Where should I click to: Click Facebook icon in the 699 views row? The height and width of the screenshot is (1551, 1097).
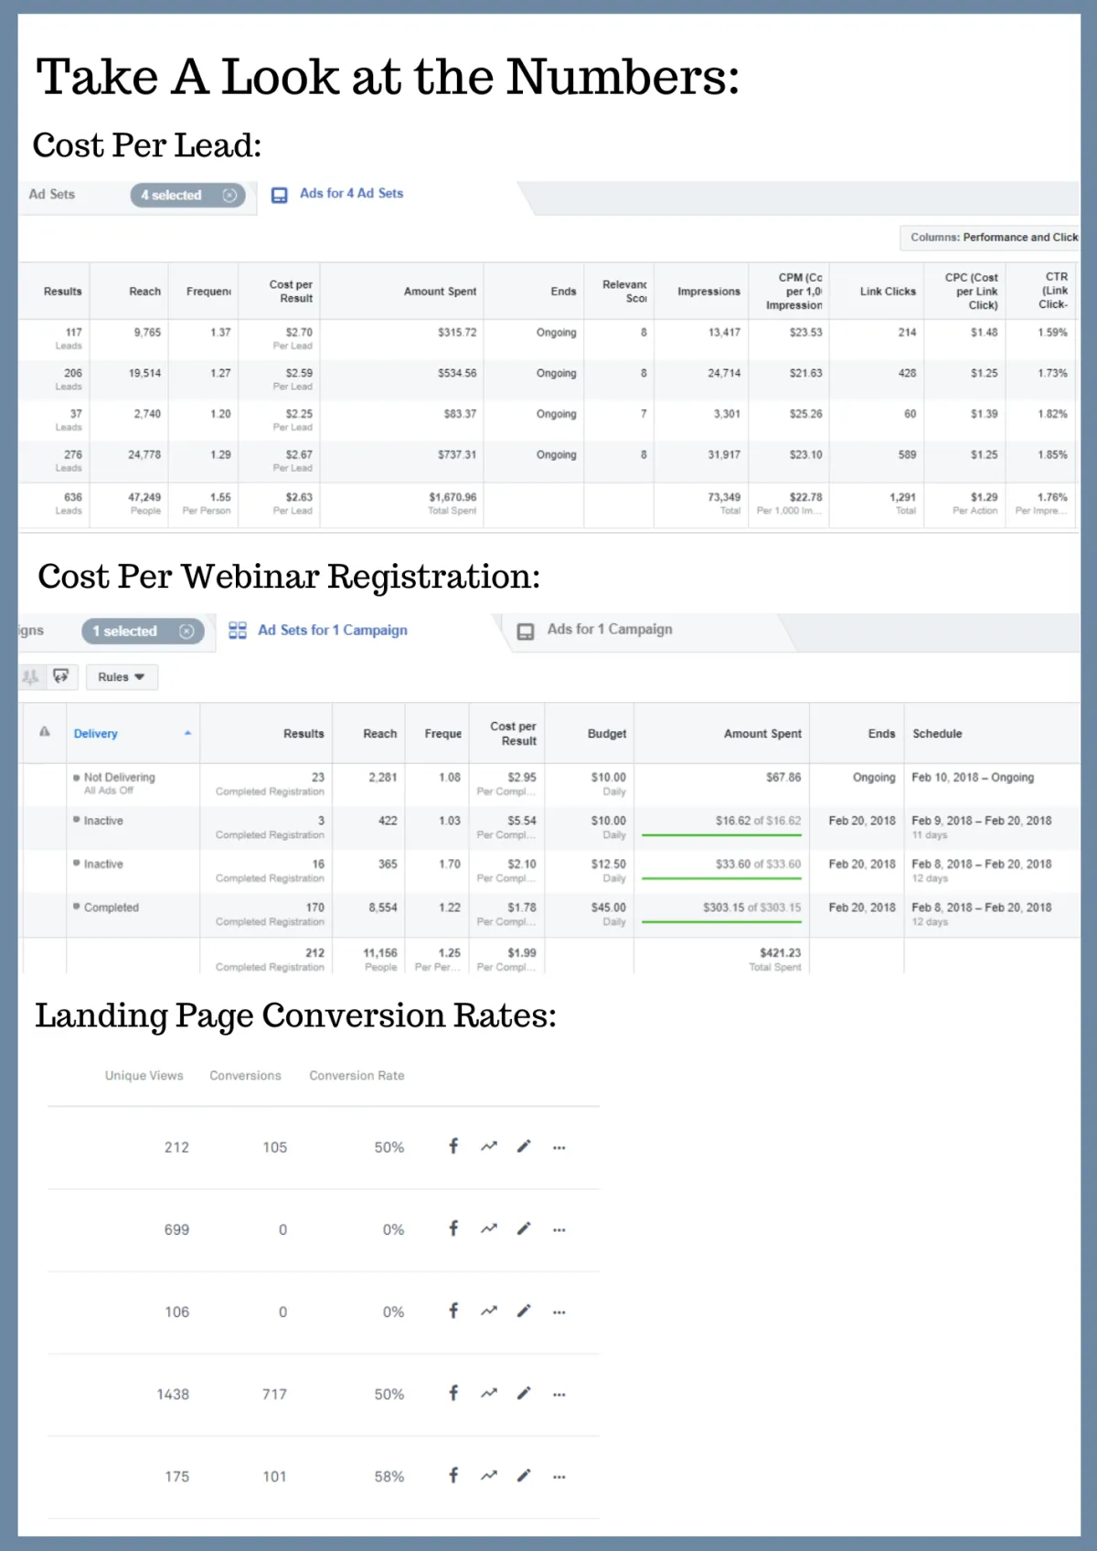point(453,1228)
